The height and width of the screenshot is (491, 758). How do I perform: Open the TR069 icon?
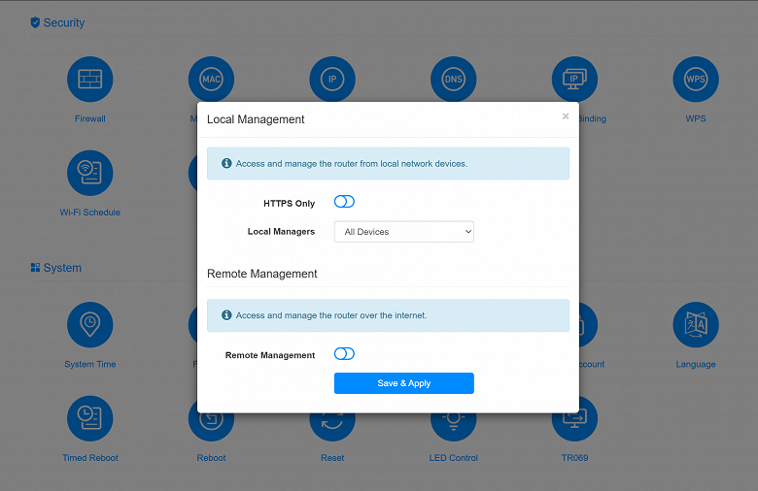tap(574, 425)
